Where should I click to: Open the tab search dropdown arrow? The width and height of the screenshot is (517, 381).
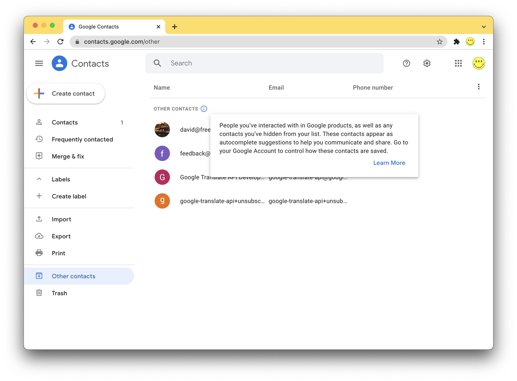point(484,27)
